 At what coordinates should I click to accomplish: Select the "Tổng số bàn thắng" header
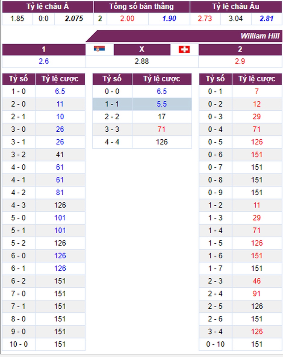(x=141, y=7)
